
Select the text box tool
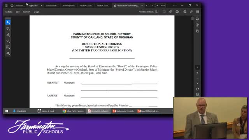click(x=8, y=47)
